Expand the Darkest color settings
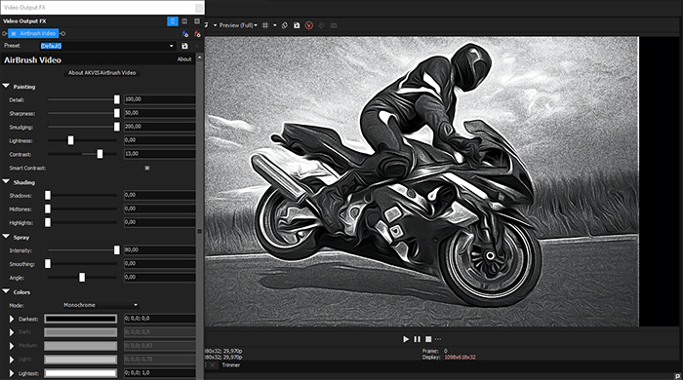This screenshot has height=380, width=683. point(12,319)
